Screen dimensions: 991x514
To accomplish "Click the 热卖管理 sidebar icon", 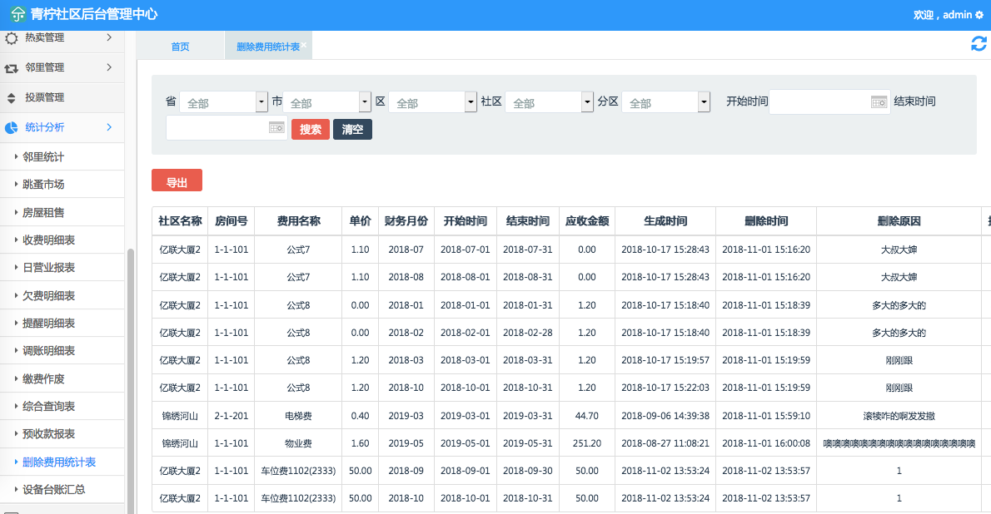I will (12, 38).
